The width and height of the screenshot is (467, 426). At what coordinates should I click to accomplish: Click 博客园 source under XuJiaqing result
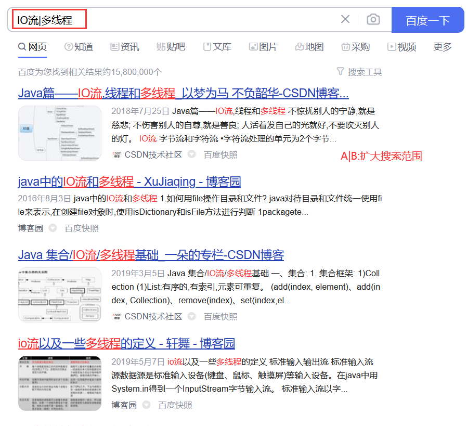click(30, 228)
